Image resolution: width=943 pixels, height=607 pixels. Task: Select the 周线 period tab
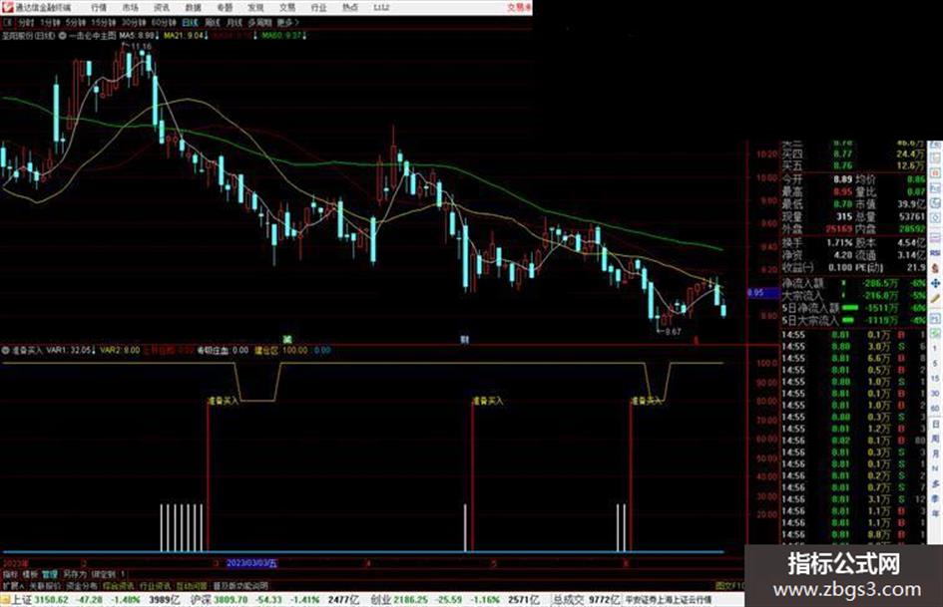click(213, 23)
